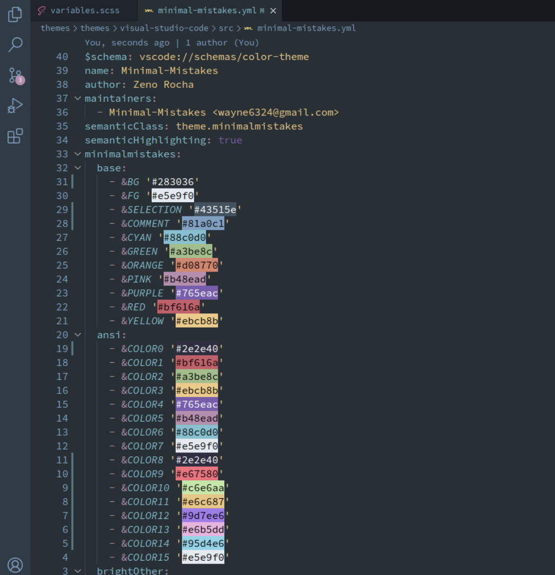Click the Sass icon on variables.scss tab
Viewport: 555px width, 575px height.
42,10
